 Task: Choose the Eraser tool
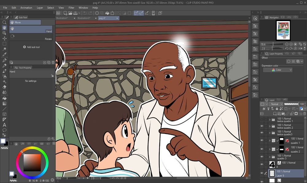(4, 87)
